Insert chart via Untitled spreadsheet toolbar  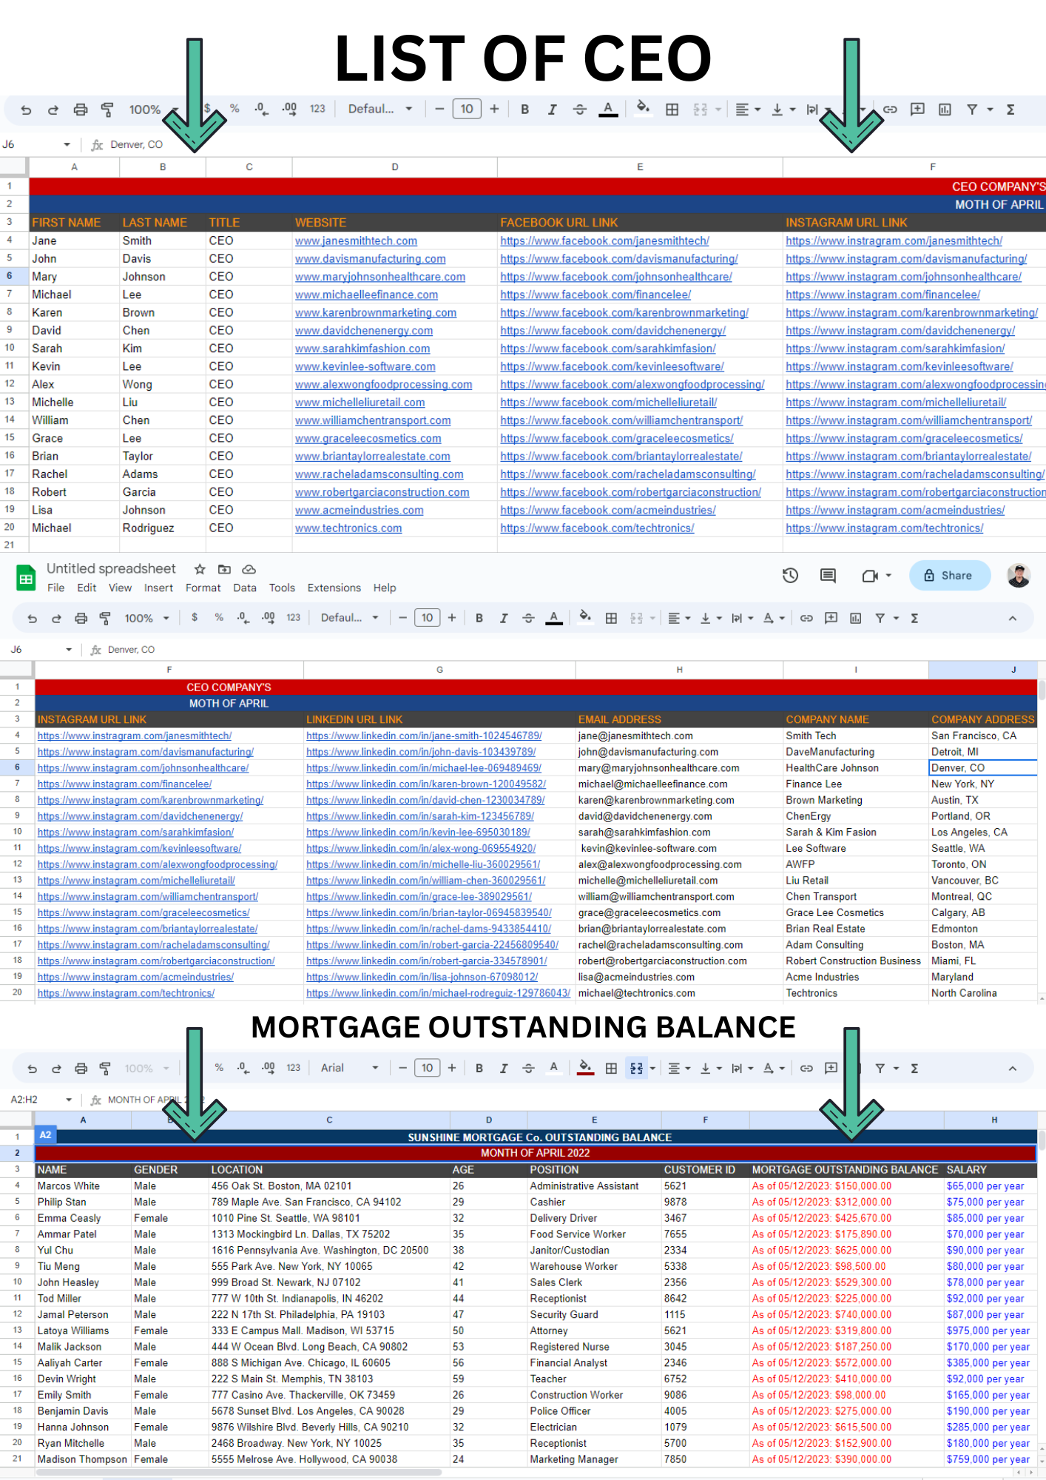pyautogui.click(x=855, y=618)
